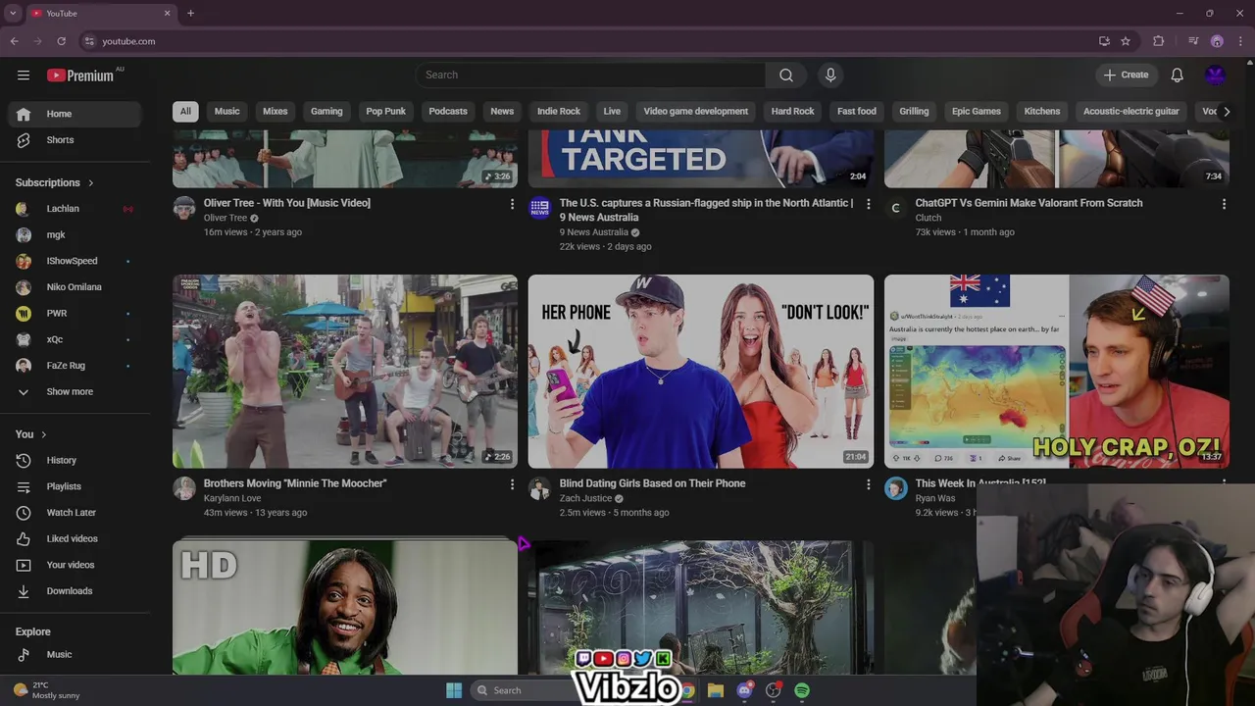1255x706 pixels.
Task: Open the notifications bell
Action: tap(1178, 75)
